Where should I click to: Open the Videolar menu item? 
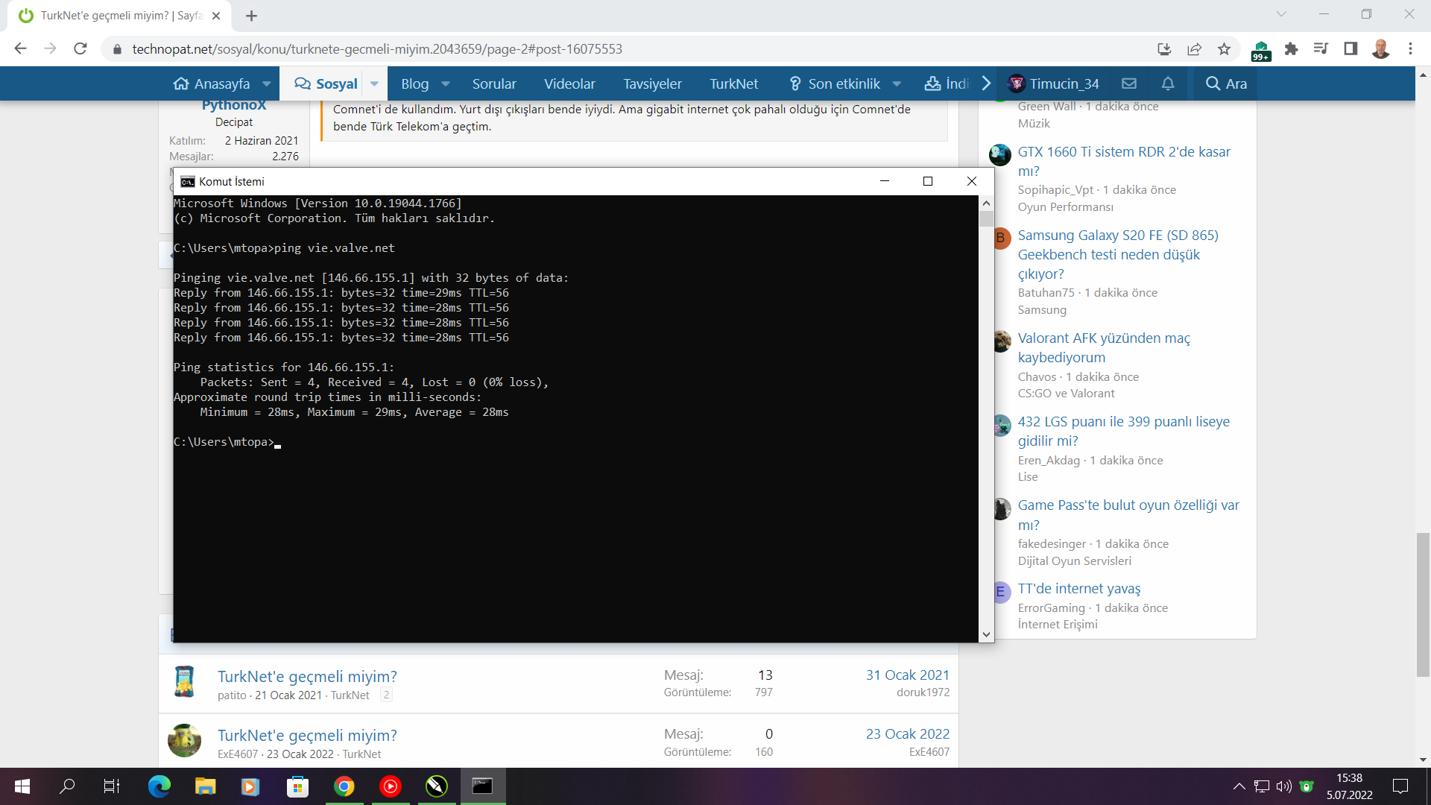click(x=569, y=83)
